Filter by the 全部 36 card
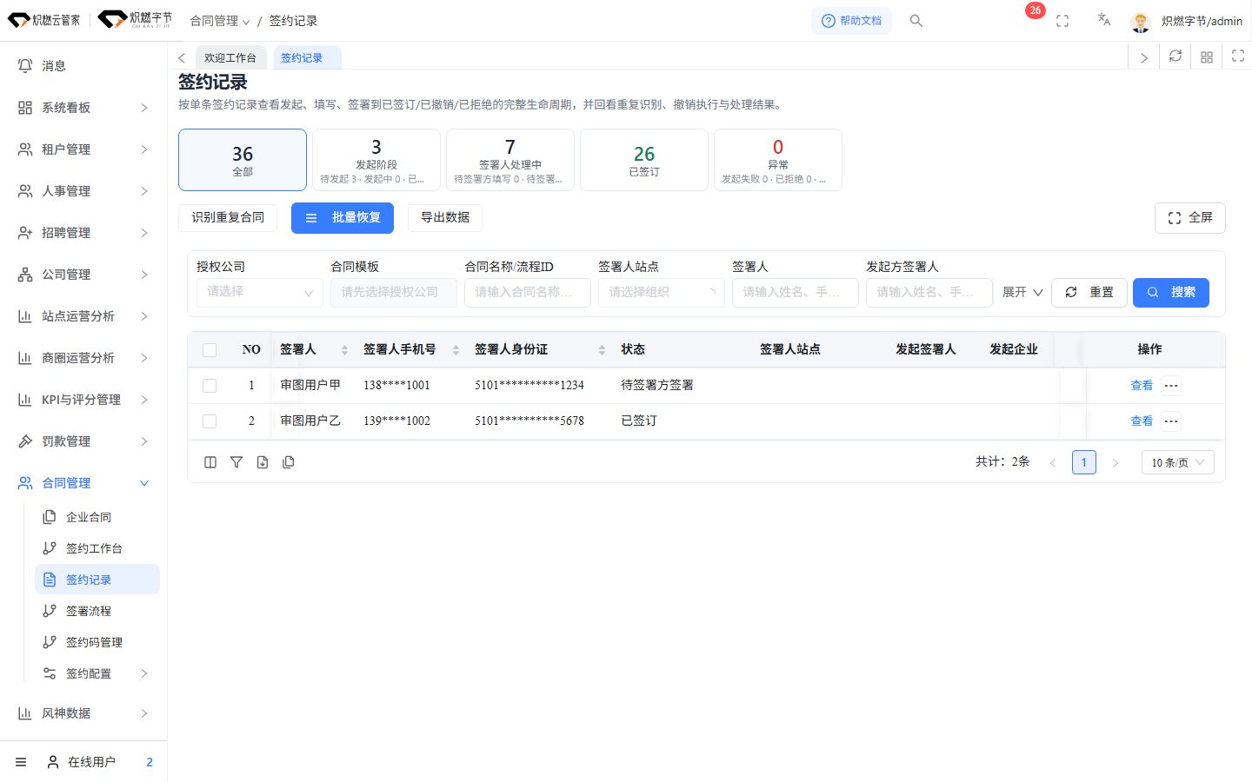Viewport: 1252px width, 782px height. click(243, 160)
